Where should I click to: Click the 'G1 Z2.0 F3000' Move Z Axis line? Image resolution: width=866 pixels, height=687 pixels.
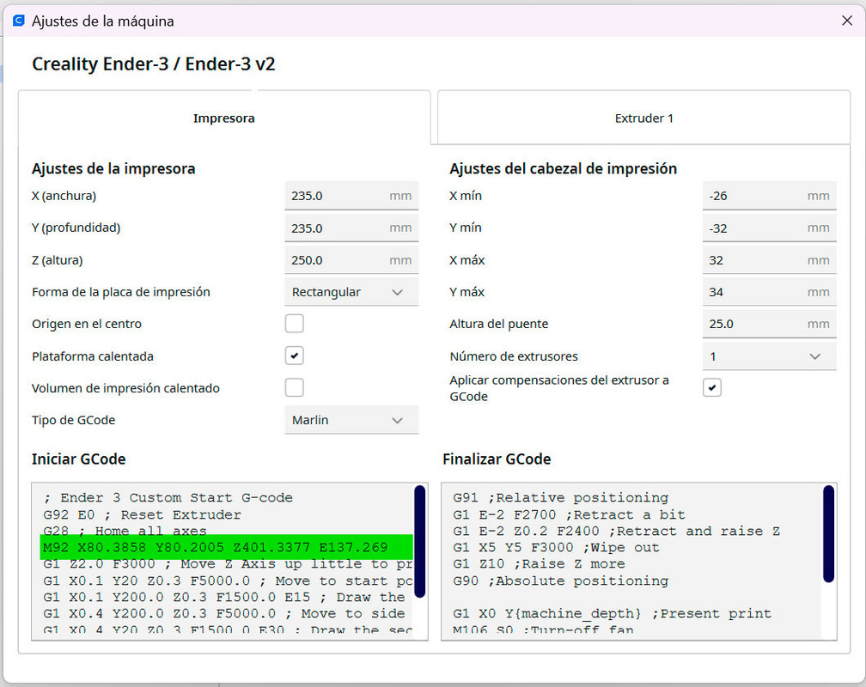coord(228,564)
